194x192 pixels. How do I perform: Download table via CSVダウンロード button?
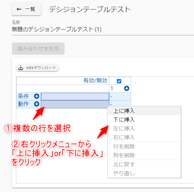(37, 68)
